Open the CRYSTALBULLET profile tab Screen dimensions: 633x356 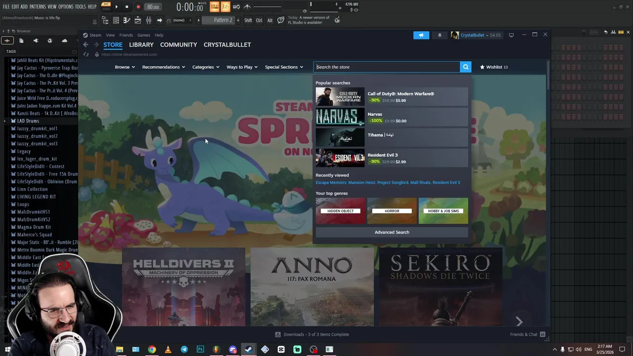[227, 44]
